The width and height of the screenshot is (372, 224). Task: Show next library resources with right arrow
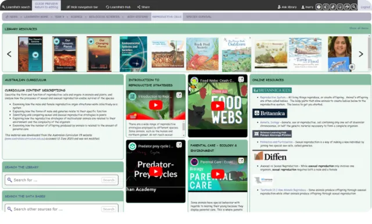(360, 54)
